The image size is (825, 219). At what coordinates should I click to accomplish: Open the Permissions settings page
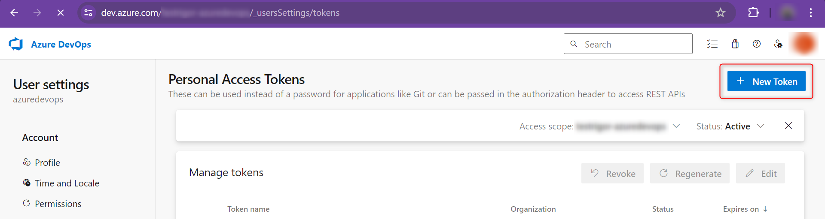click(x=58, y=204)
